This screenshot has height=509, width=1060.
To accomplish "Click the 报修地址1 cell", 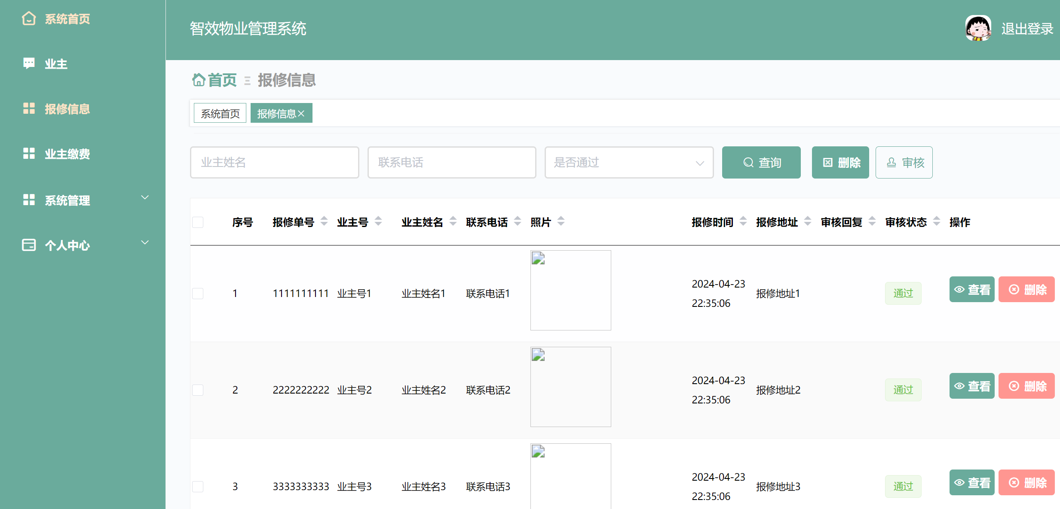I will (778, 294).
